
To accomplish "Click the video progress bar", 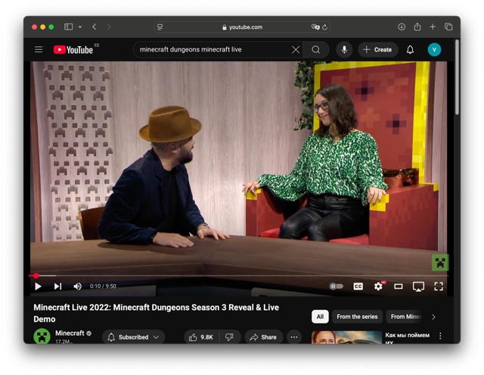I will (227, 276).
